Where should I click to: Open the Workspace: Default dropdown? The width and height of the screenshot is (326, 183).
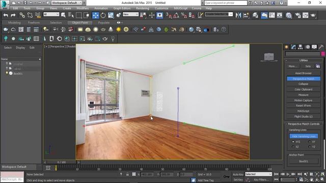pyautogui.click(x=67, y=3)
